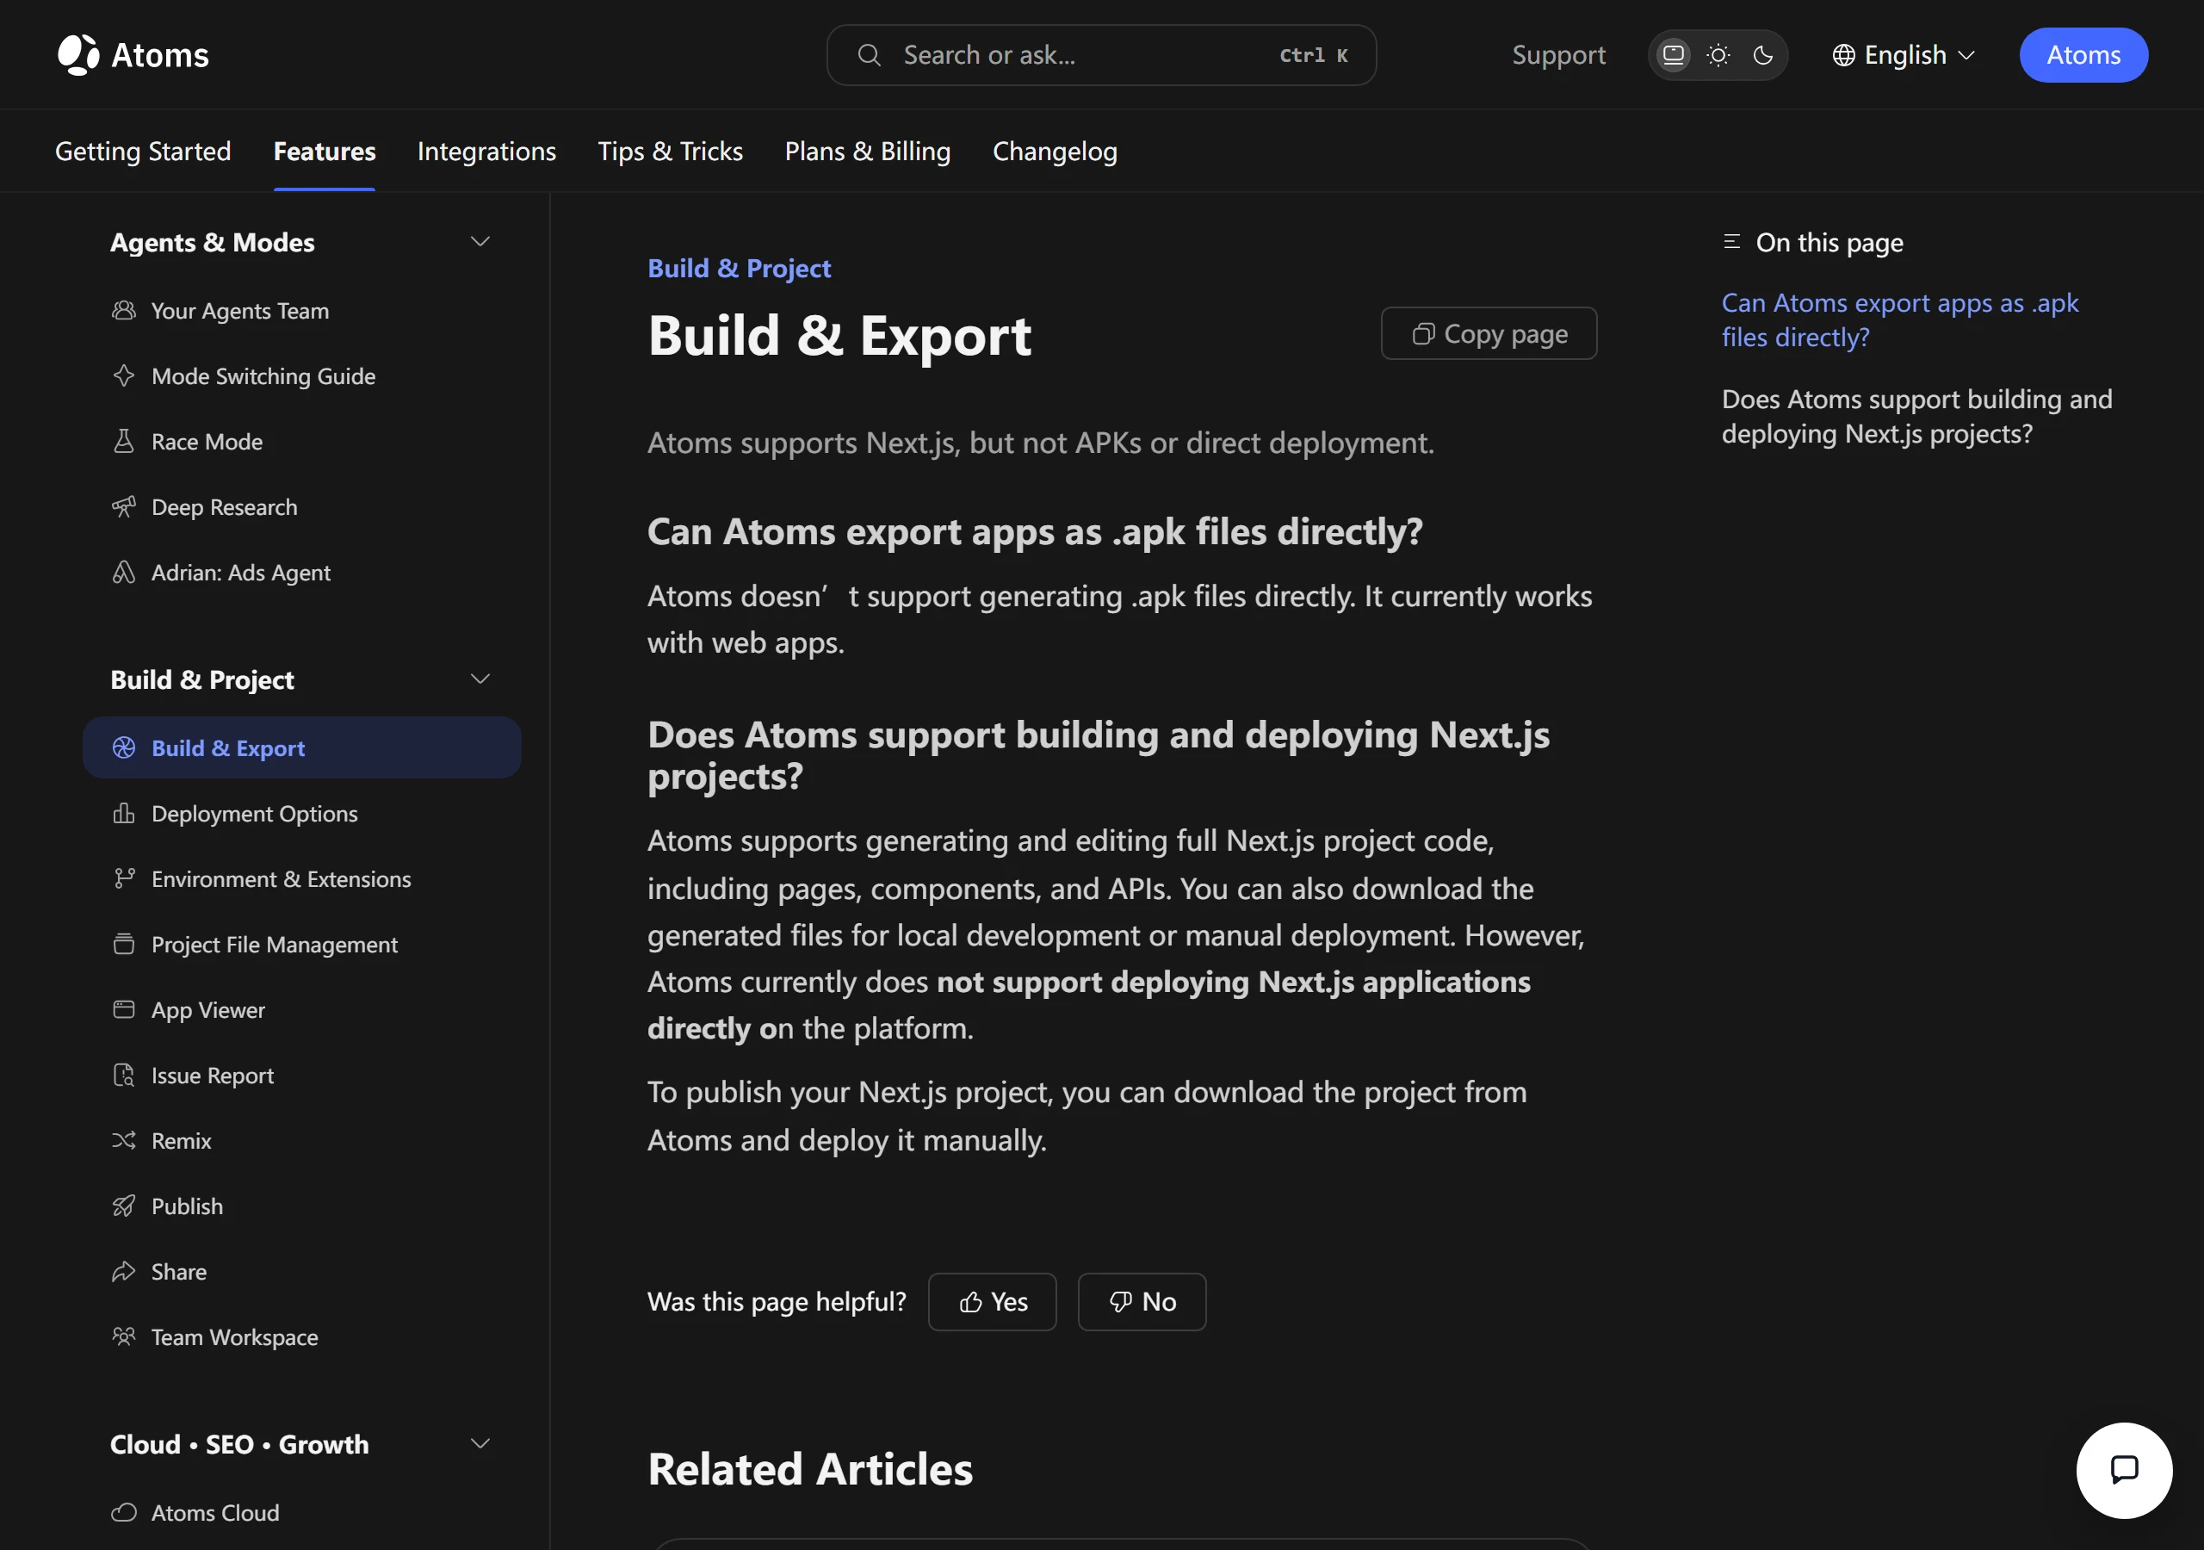Click the App Viewer window icon

(x=124, y=1009)
